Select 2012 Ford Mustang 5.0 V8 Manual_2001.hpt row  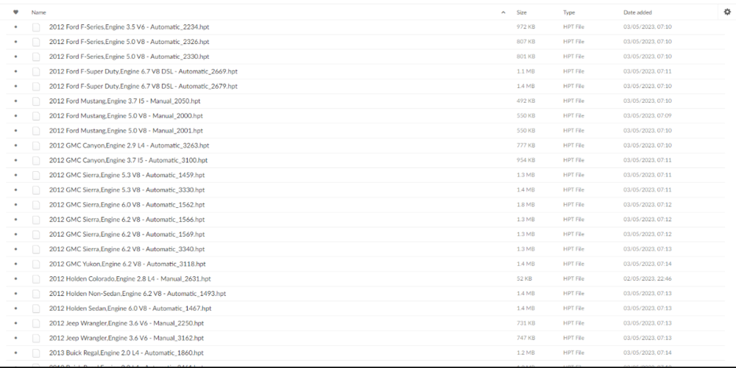pyautogui.click(x=365, y=131)
